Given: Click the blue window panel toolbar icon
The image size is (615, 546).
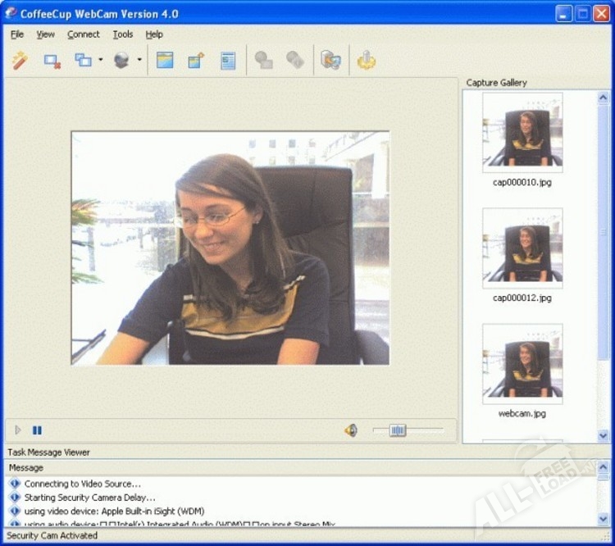Looking at the screenshot, I should 165,61.
